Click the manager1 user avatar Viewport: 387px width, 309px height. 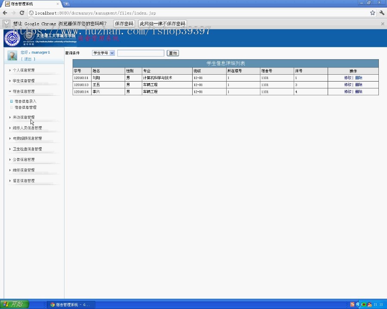(x=12, y=56)
